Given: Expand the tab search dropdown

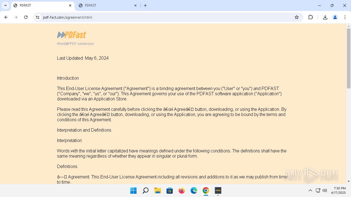Looking at the screenshot, I should [x=5, y=5].
